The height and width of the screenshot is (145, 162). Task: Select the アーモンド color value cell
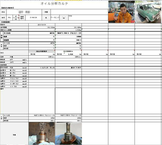pos(55,18)
